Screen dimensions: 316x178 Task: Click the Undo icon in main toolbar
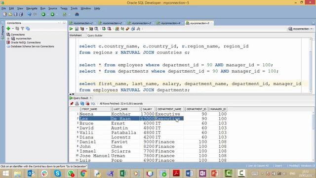click(30, 14)
